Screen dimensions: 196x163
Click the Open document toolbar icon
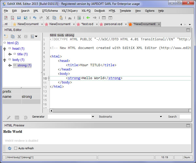pyautogui.click(x=12, y=18)
